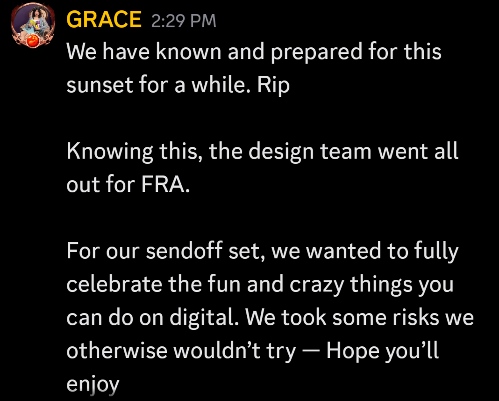
Task: Click the word "sendoff" in third paragraph
Action: [184, 250]
